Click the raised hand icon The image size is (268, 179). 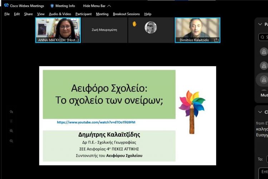pos(134,24)
